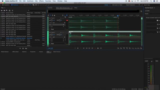Viewport: 160px width, 90px height.
Task: Solo Track 1 with S button
Action: point(63,18)
